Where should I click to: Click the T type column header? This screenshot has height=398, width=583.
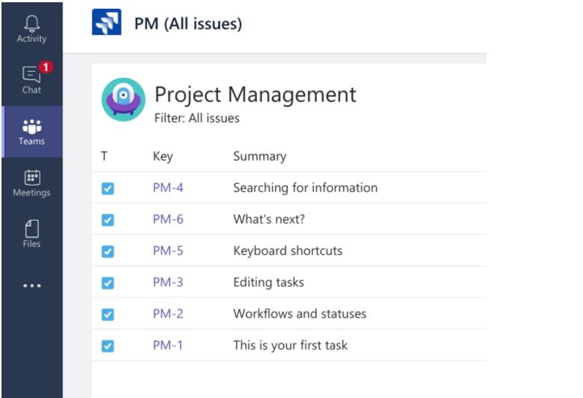coord(104,156)
